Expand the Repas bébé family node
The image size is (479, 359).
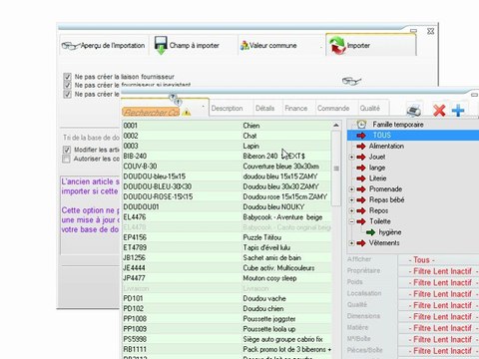pyautogui.click(x=351, y=199)
